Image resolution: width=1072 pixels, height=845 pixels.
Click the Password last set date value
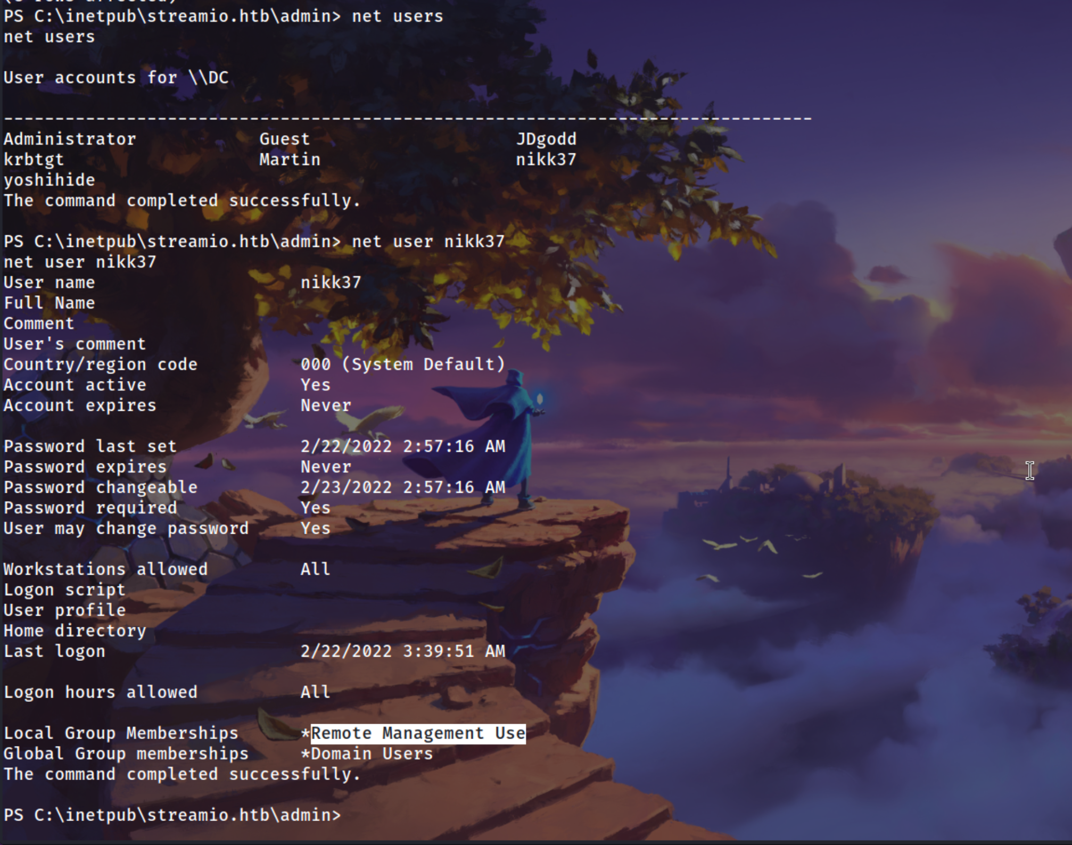click(403, 446)
